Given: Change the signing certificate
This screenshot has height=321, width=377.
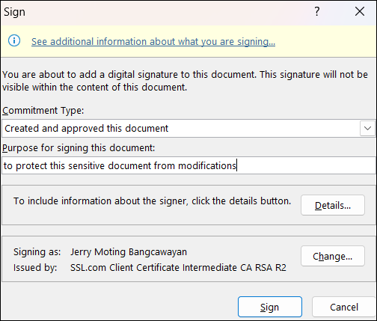Looking at the screenshot, I should [x=333, y=256].
